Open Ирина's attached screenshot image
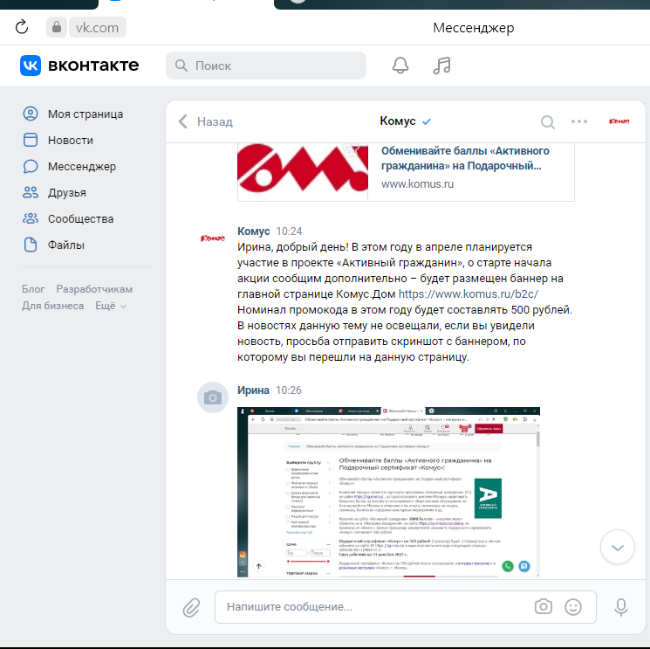Screen dimensions: 650x649 (388, 492)
